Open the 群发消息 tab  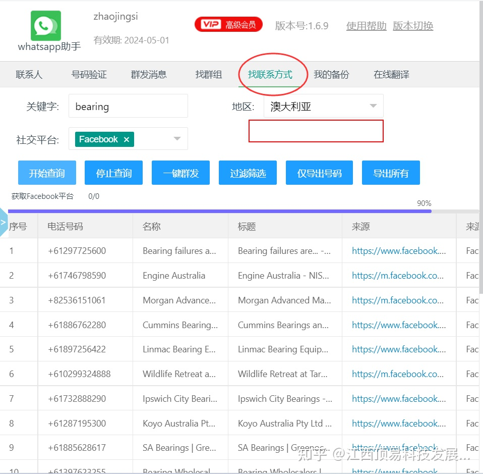tap(149, 74)
